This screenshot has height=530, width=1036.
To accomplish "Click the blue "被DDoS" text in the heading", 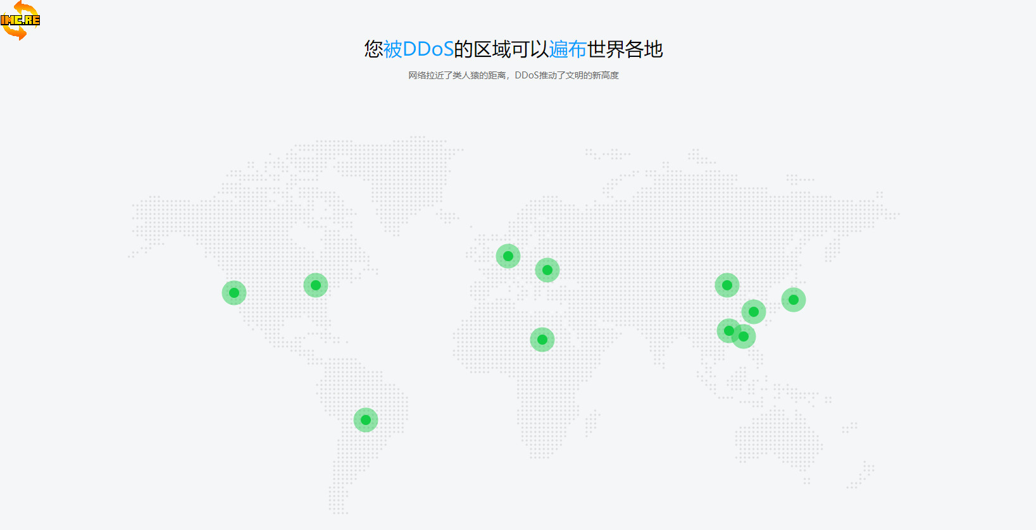I will pyautogui.click(x=418, y=49).
